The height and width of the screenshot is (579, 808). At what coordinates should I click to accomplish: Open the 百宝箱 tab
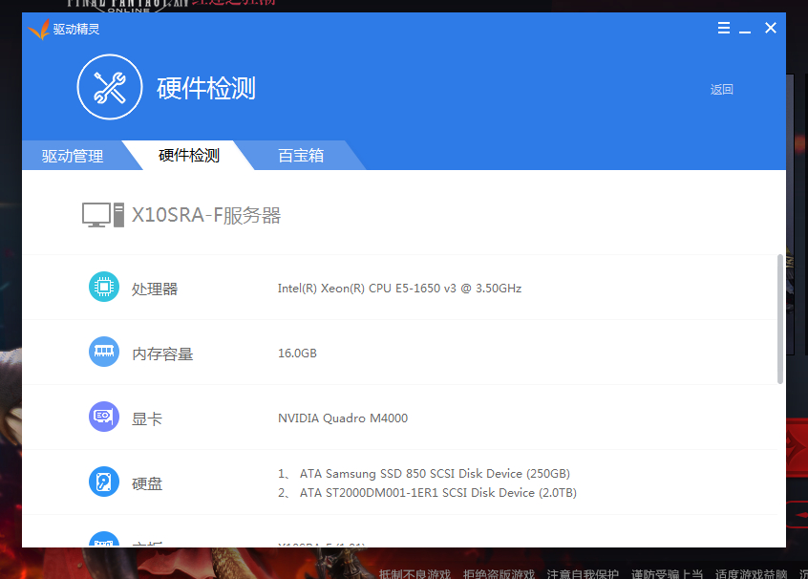301,155
